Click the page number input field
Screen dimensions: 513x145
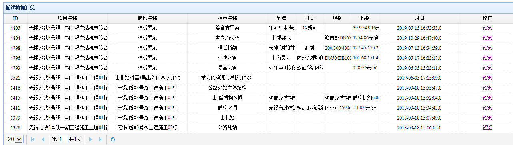[63, 139]
